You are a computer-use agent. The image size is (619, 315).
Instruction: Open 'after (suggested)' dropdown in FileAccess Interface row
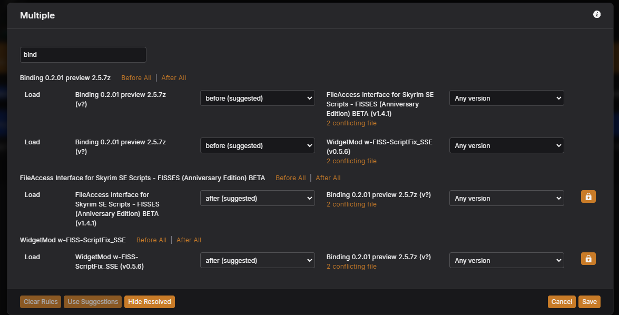(x=258, y=198)
